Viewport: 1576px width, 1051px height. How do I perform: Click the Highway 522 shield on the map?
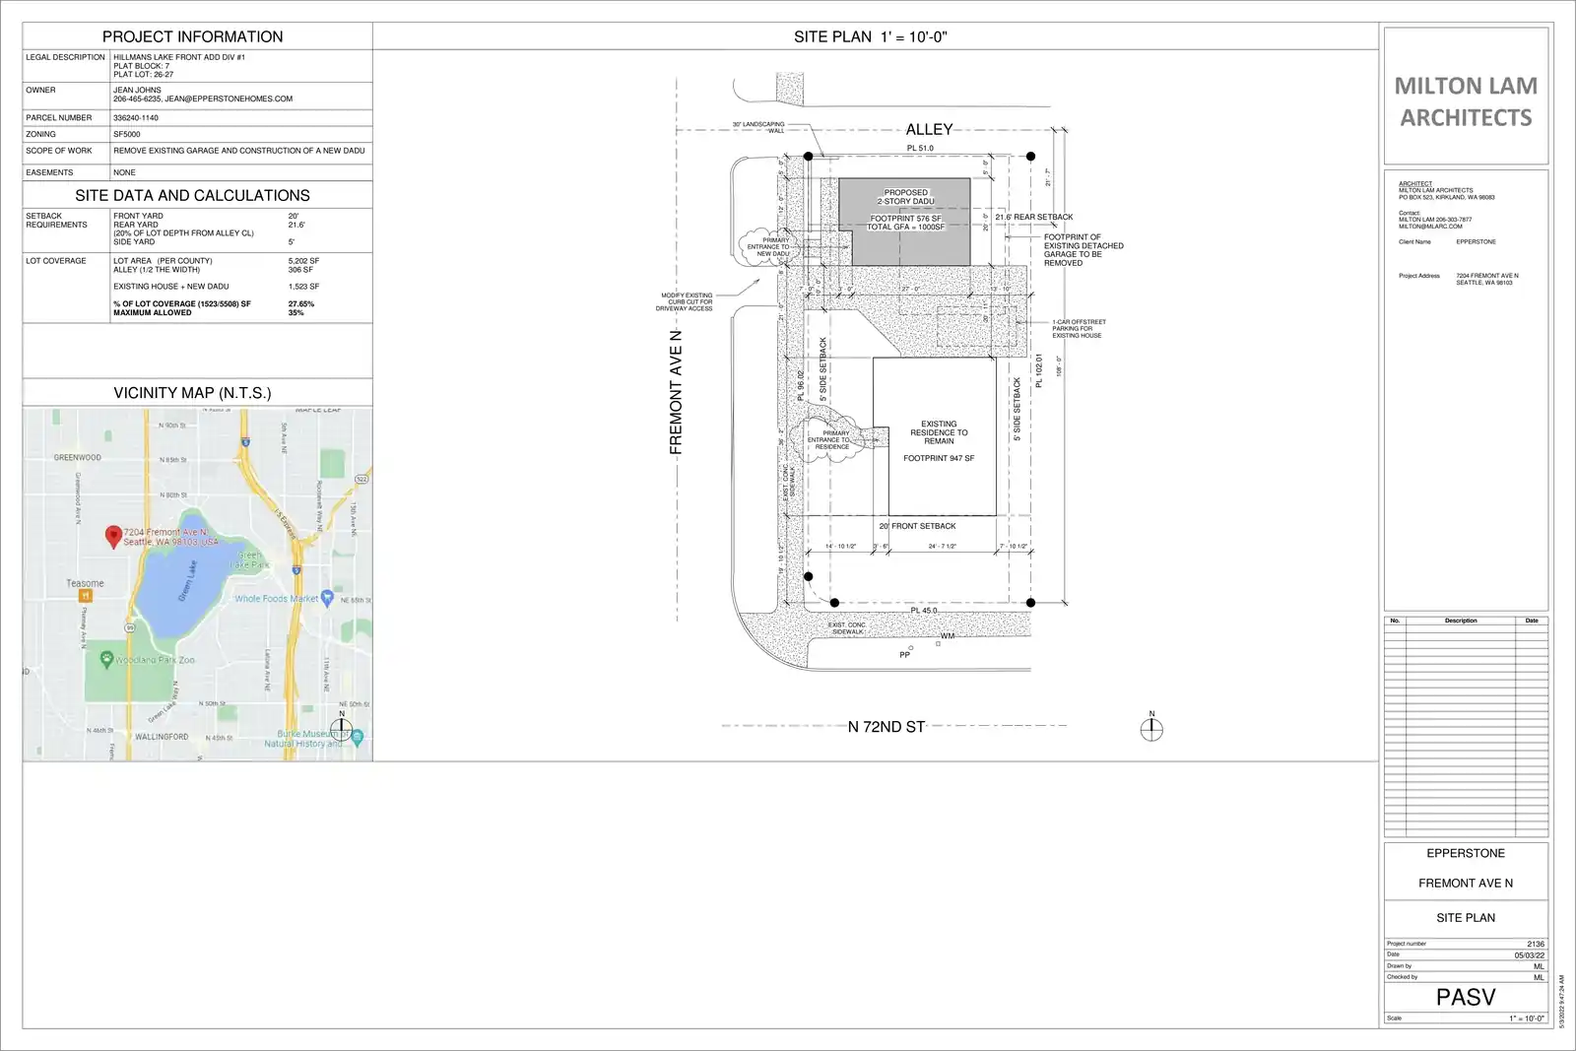coord(361,480)
